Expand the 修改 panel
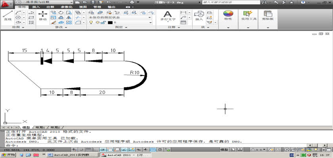This screenshot has width=333, height=158. 61,27
